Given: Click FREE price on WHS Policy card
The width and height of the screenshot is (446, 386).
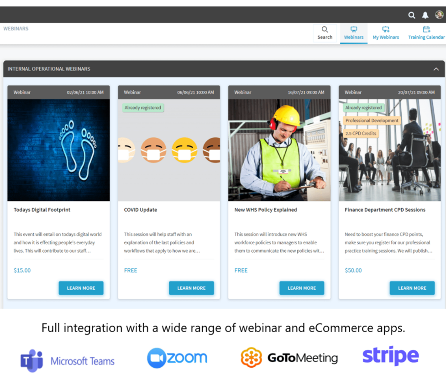Looking at the screenshot, I should click(241, 270).
